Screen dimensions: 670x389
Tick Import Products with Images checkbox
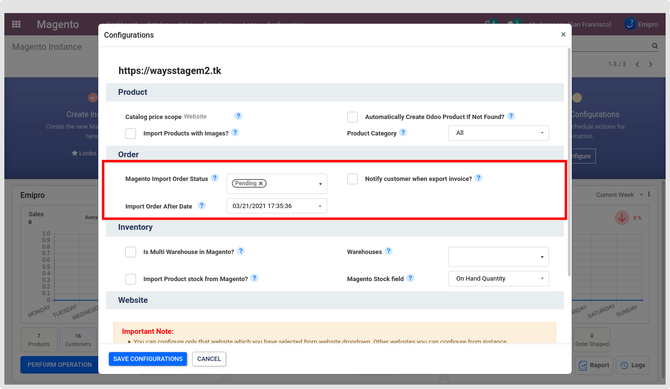pos(131,134)
